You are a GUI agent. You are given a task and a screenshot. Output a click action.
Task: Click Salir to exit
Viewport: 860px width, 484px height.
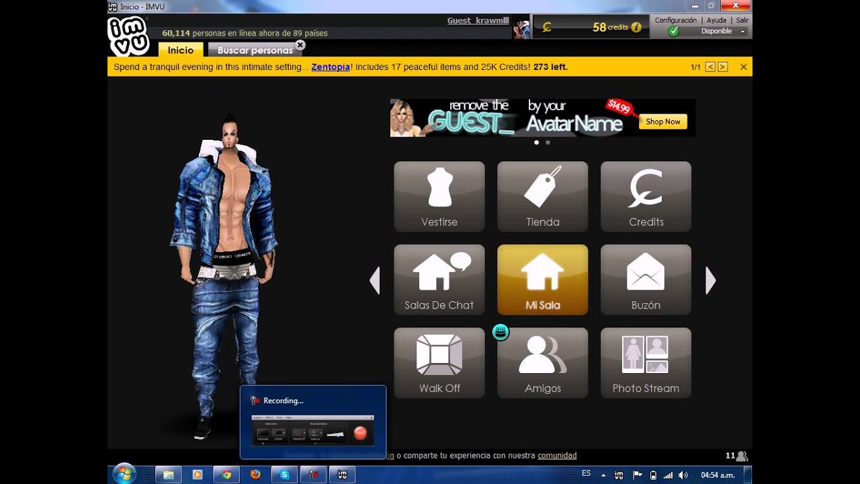point(742,20)
